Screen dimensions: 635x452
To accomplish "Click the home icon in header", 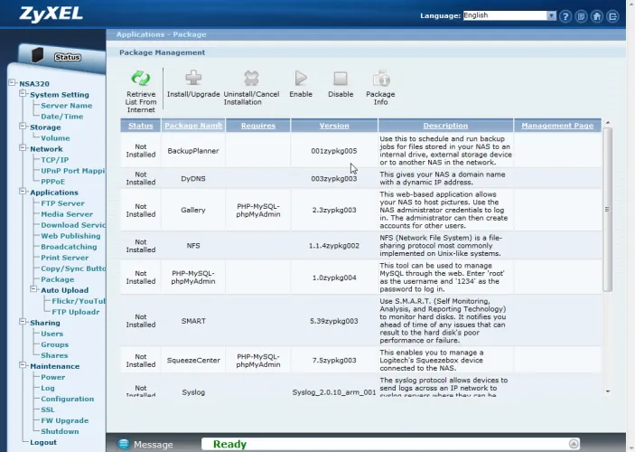I will 597,16.
